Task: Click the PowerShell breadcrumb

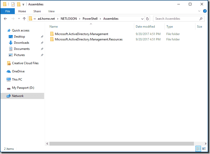Action: tap(90, 19)
